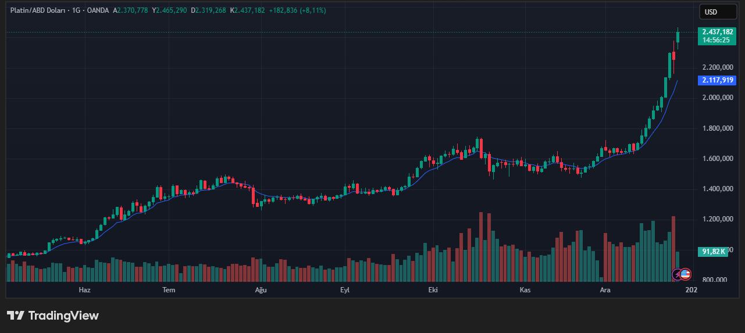Click the blue moving average label 2.117,919
The image size is (745, 333).
point(718,80)
